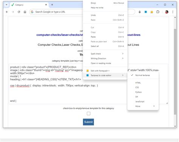This screenshot has width=179, height=142.
Task: Select Help me write in context menu
Action: [105, 8]
